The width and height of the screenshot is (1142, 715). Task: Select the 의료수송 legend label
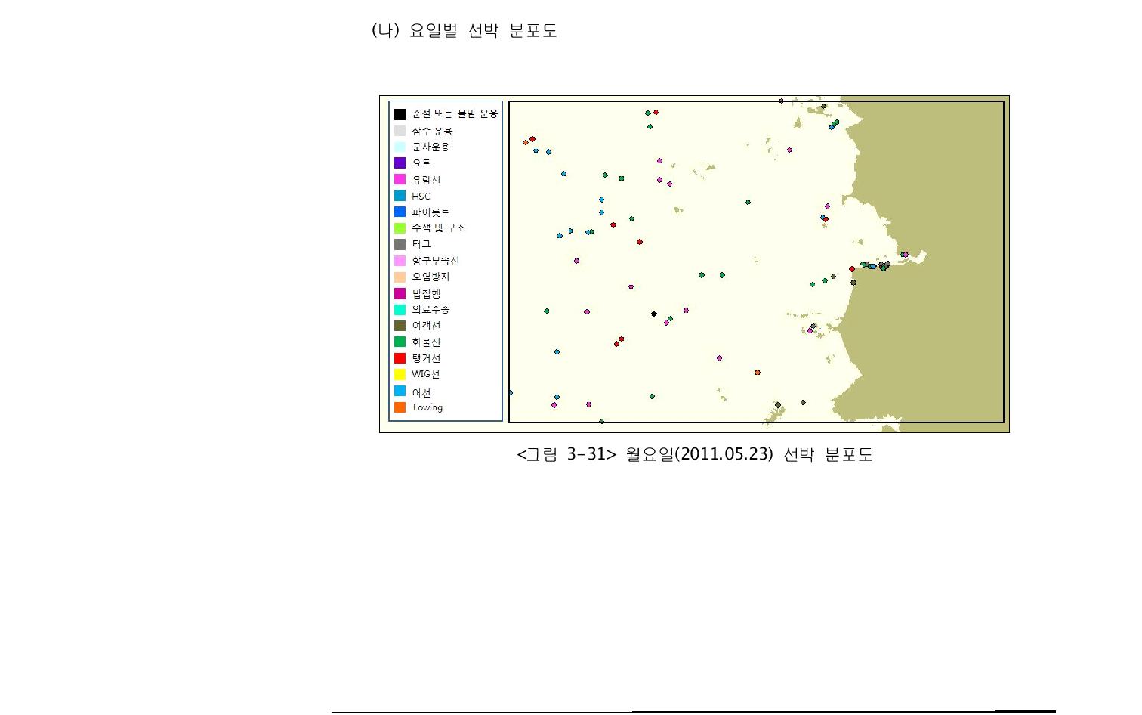(431, 309)
